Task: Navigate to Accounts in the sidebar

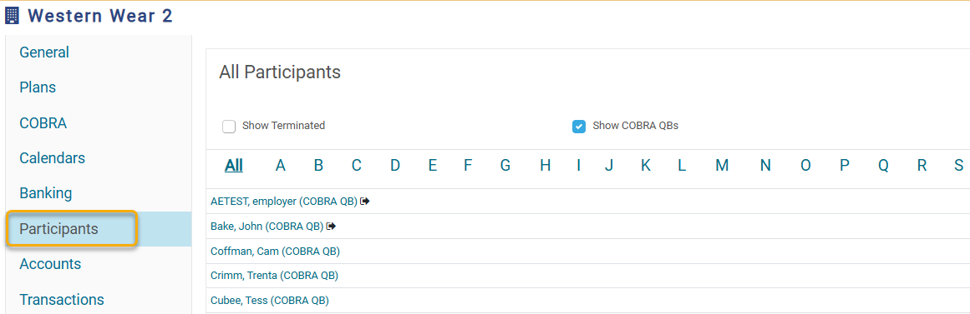Action: (x=50, y=264)
